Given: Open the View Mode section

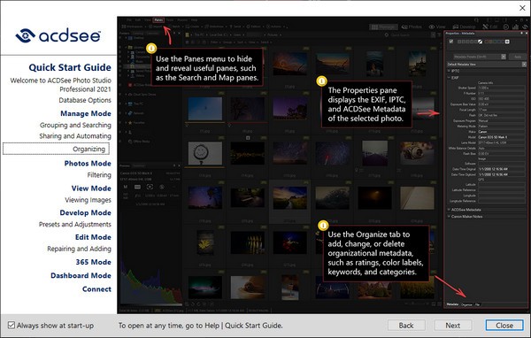Looking at the screenshot, I should coord(91,188).
